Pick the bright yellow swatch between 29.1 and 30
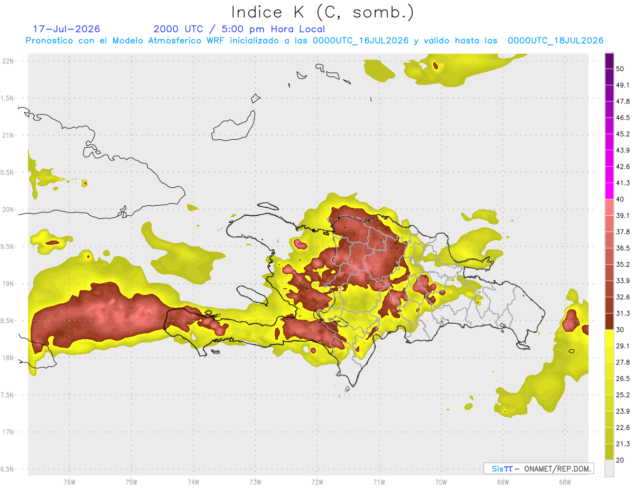634x489 pixels. coord(609,338)
